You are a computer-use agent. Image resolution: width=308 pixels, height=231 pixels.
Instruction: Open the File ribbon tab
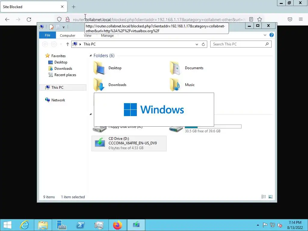tap(48, 35)
